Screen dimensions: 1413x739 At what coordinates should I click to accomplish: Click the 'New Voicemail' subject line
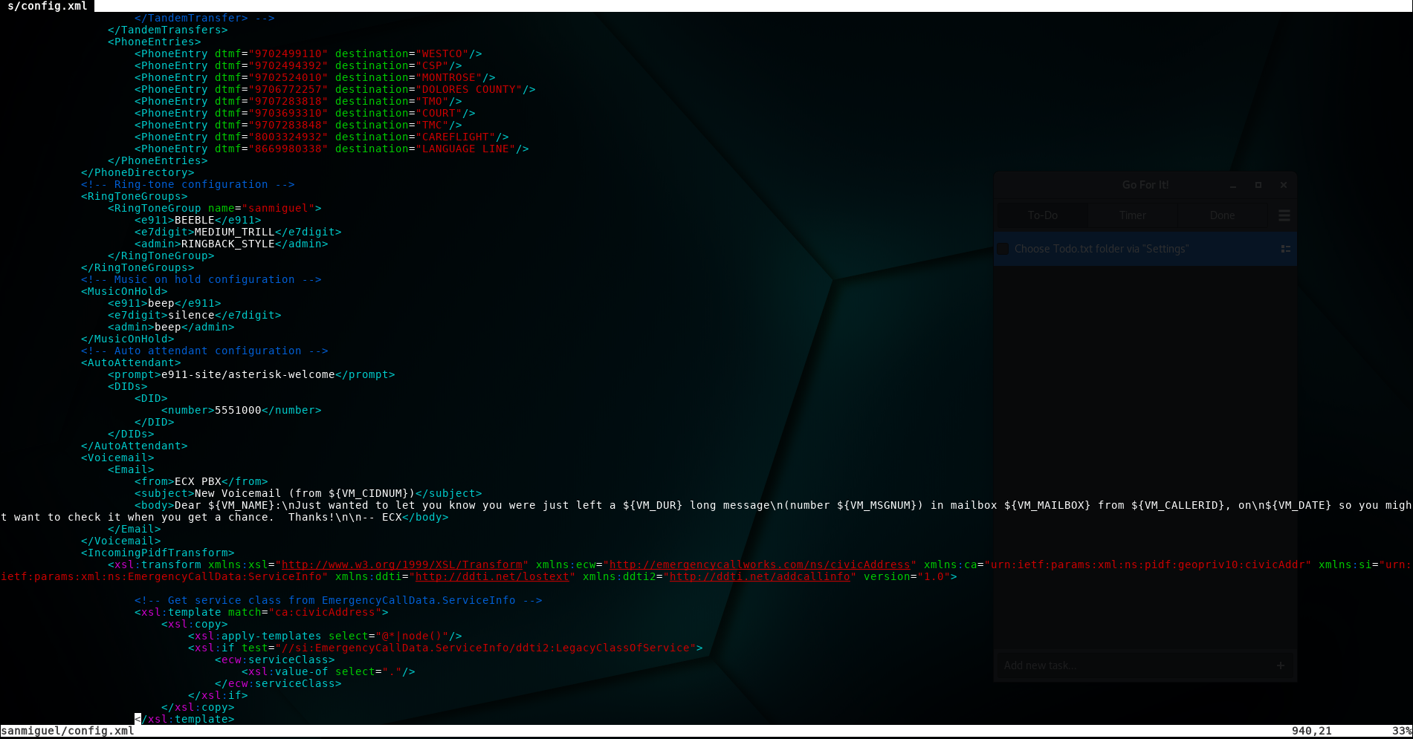[x=308, y=493]
